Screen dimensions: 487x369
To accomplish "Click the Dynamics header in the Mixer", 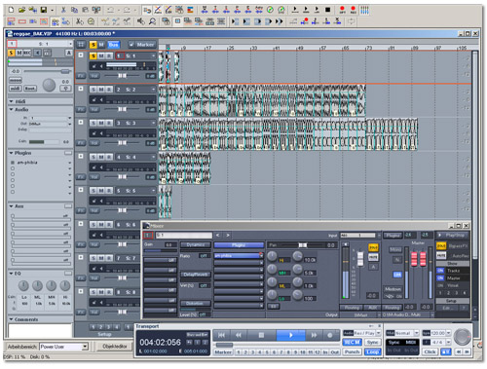I will point(196,245).
